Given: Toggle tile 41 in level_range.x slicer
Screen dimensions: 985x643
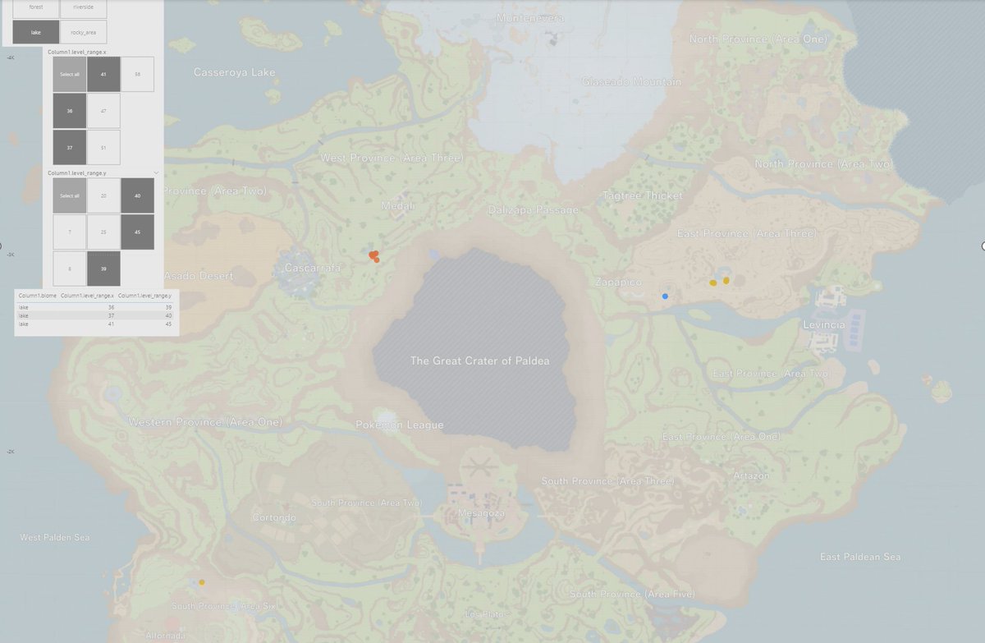Looking at the screenshot, I should pyautogui.click(x=103, y=74).
